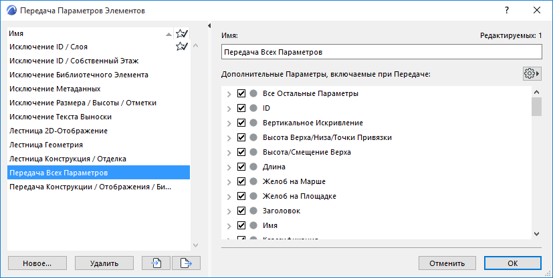Click gray status dot next to Длина
The image size is (553, 278).
click(x=253, y=167)
